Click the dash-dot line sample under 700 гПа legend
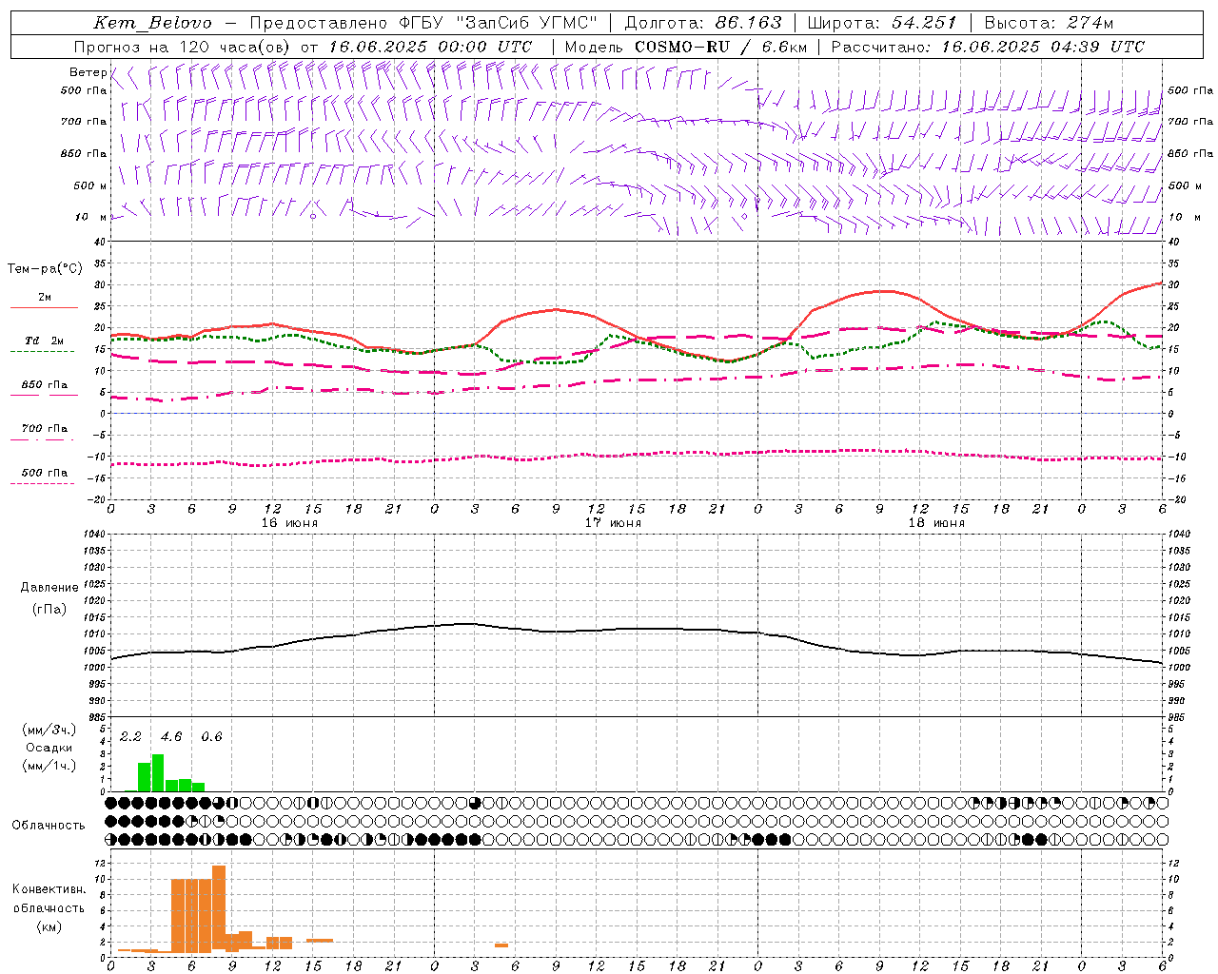The width and height of the screenshot is (1218, 974). point(44,439)
